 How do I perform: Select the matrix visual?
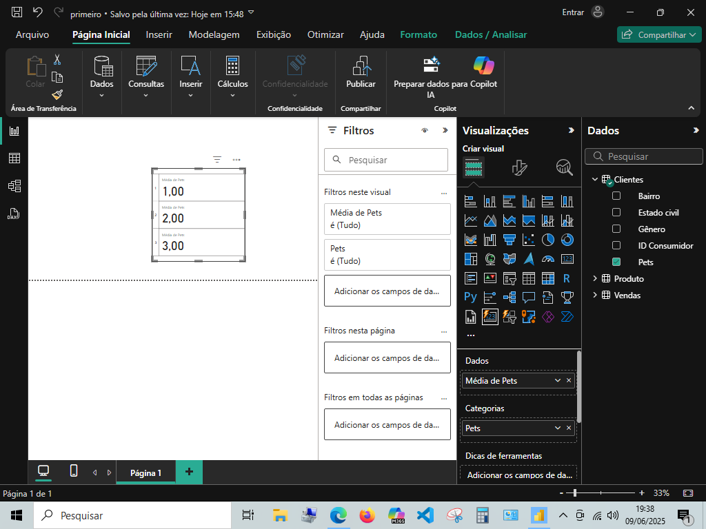pyautogui.click(x=548, y=278)
